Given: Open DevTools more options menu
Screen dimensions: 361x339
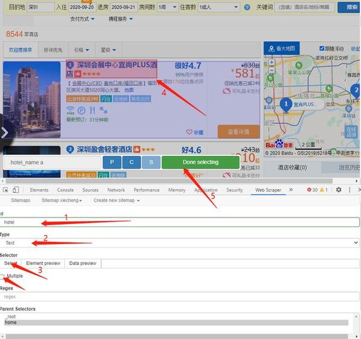Looking at the screenshot, I should (x=350, y=190).
